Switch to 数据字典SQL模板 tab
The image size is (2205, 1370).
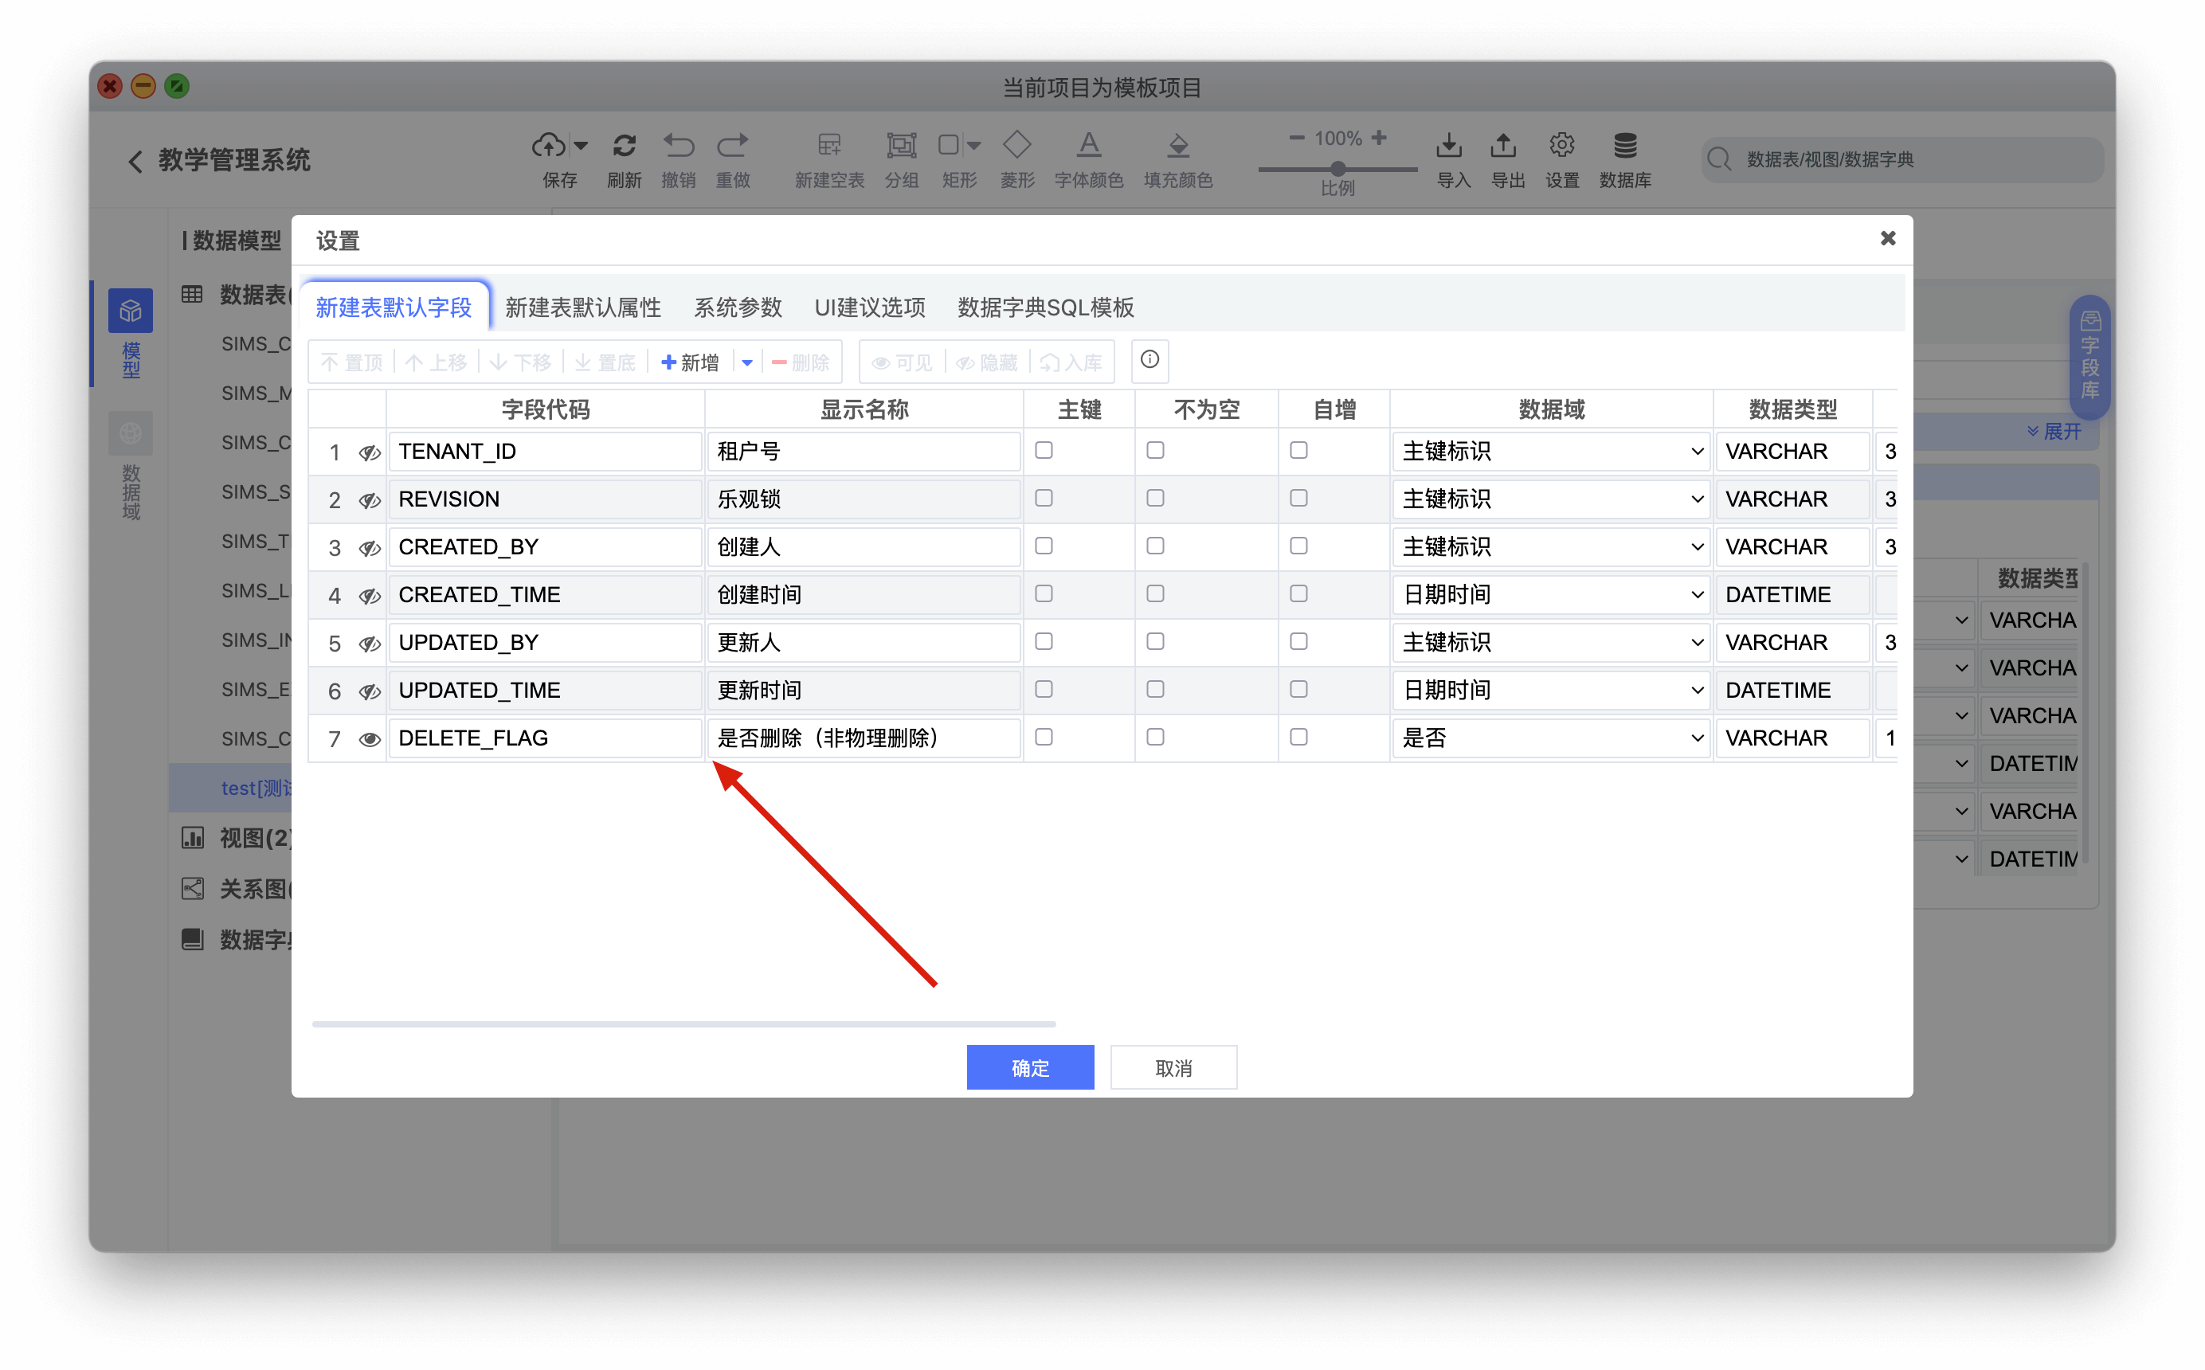[x=1045, y=308]
